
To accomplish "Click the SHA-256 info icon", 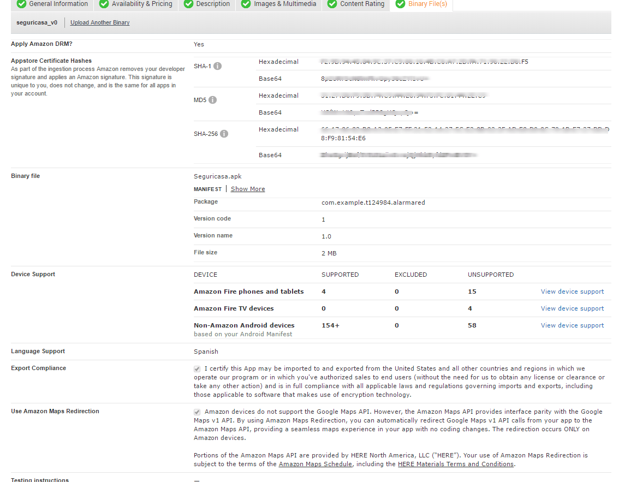I will point(224,134).
